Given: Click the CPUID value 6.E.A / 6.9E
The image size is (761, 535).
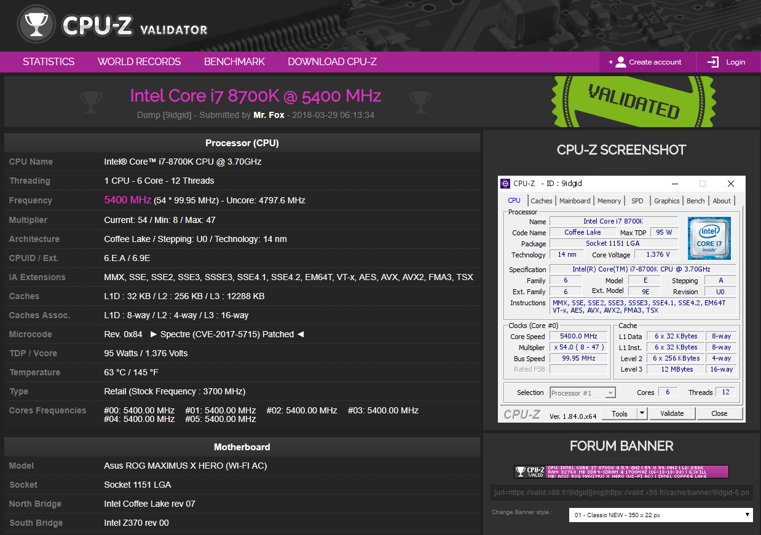Looking at the screenshot, I should [x=127, y=258].
